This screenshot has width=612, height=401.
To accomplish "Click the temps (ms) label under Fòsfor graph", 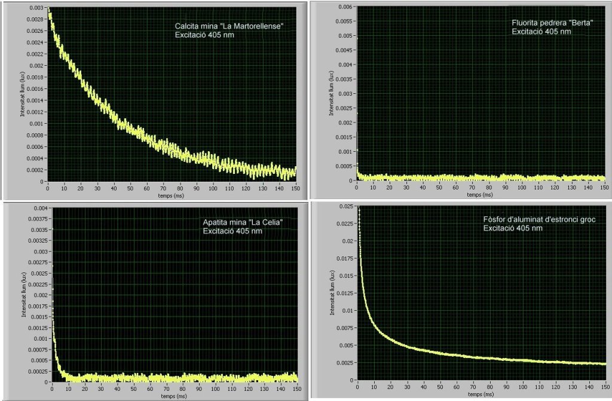I will click(481, 394).
